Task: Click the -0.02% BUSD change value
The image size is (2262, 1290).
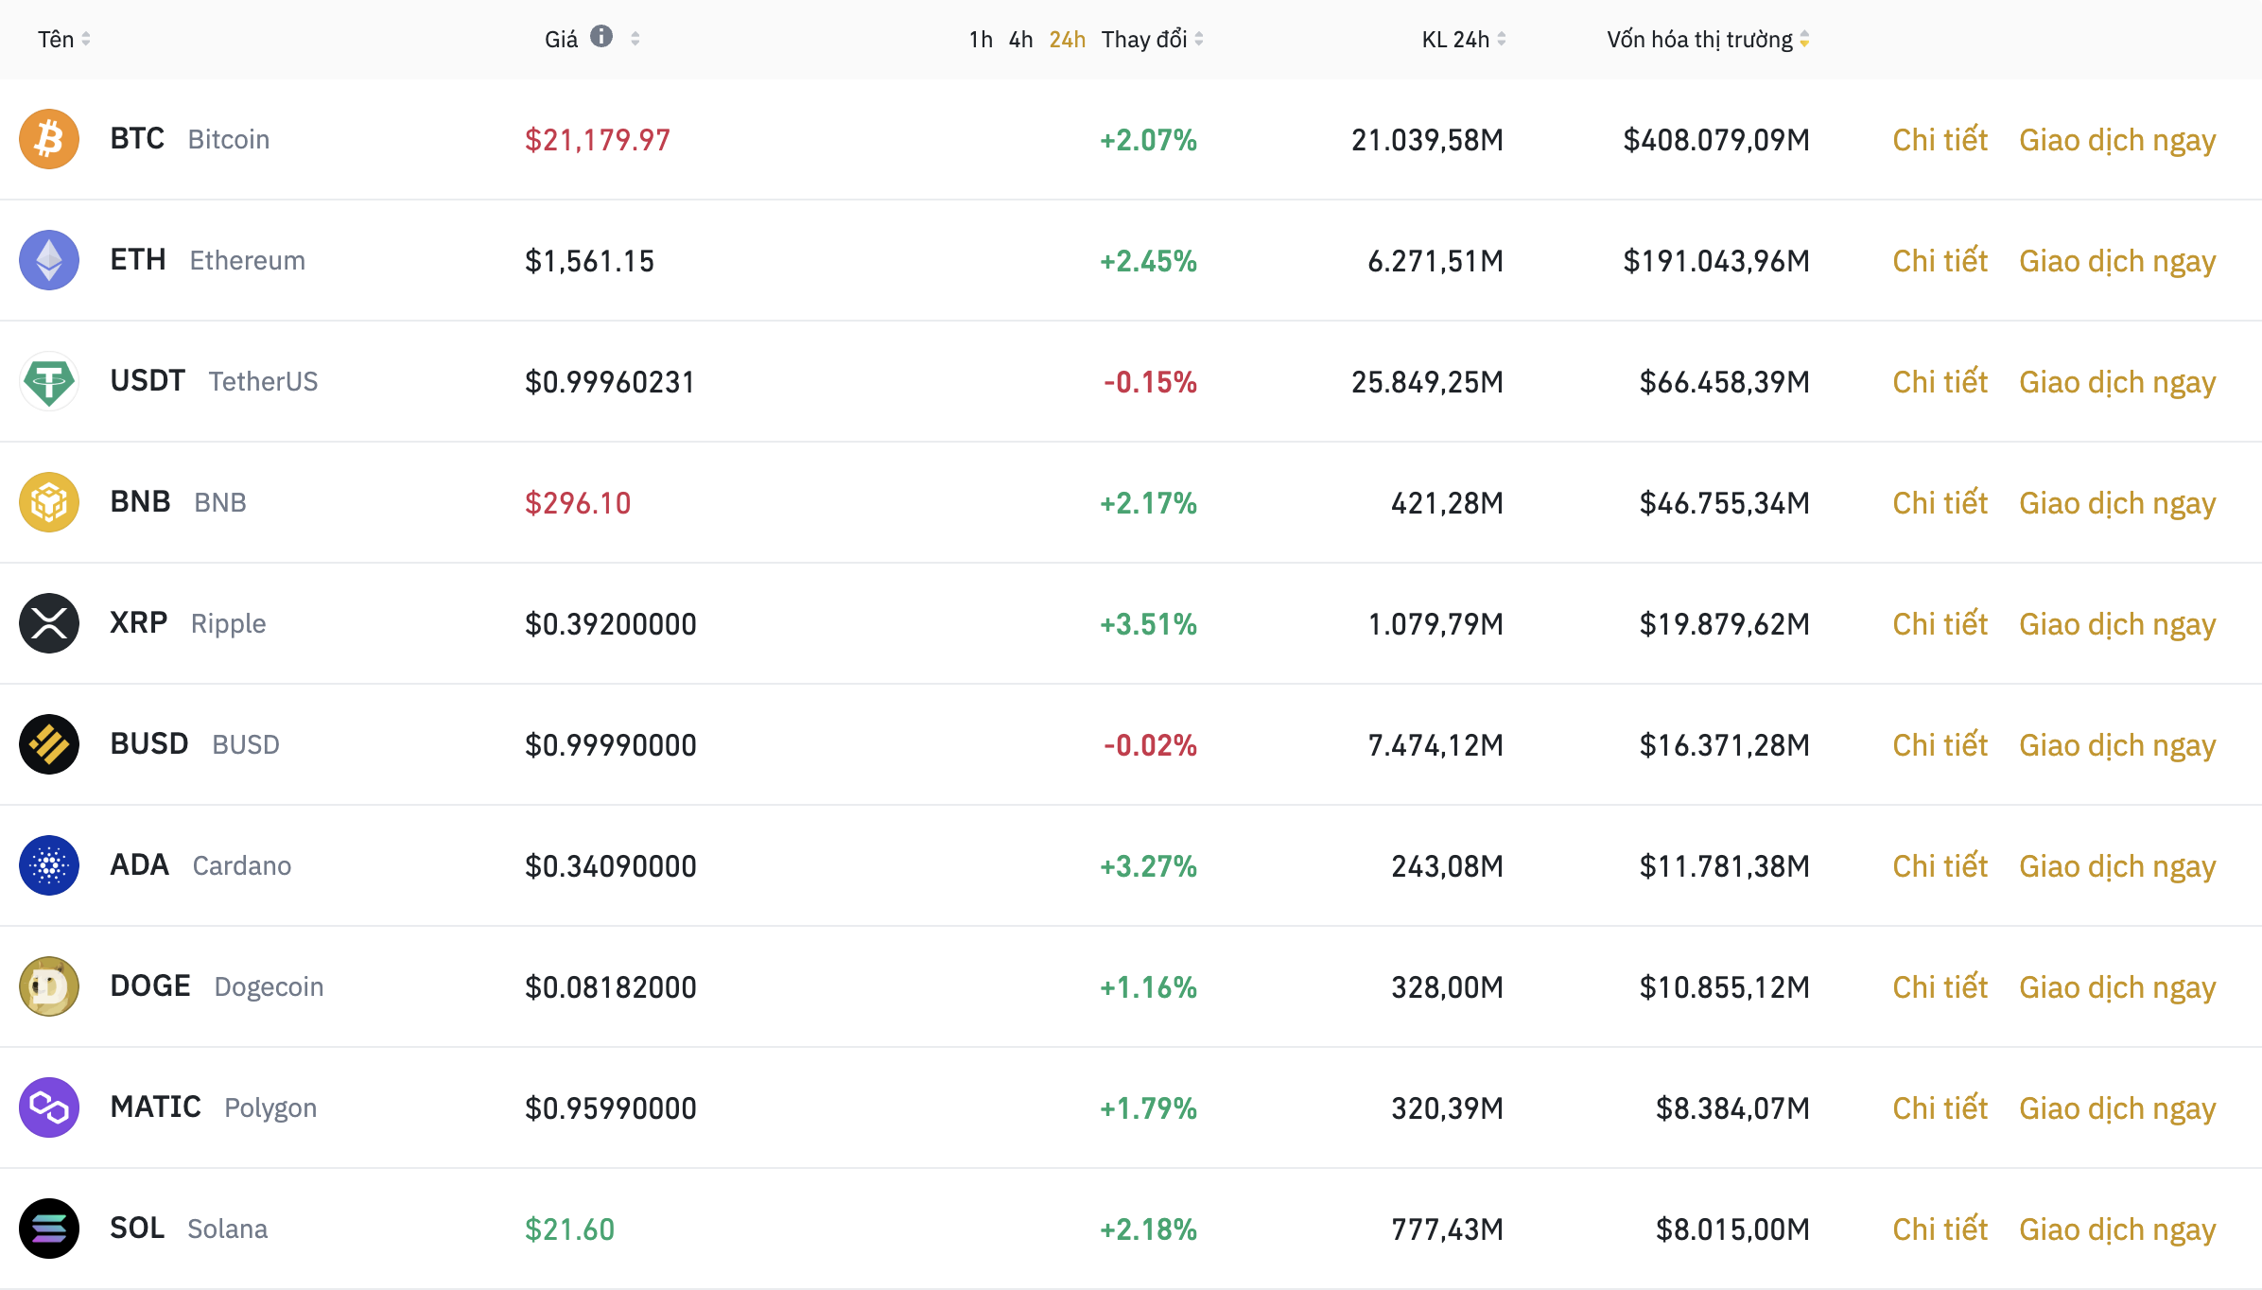Action: click(x=1150, y=745)
